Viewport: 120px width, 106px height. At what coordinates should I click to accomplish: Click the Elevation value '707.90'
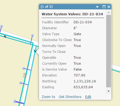coord(79,75)
